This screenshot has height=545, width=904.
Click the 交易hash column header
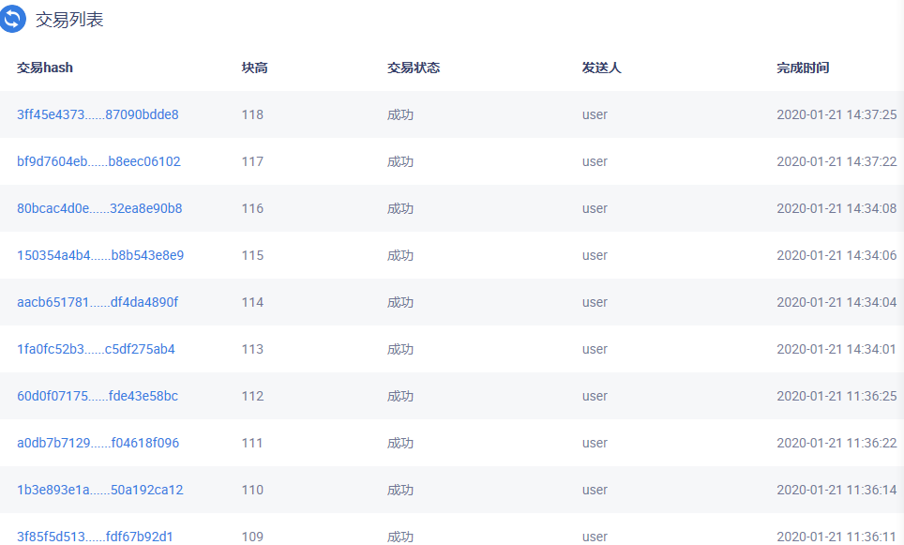[x=45, y=68]
